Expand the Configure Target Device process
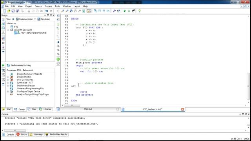This screenshot has height=141, width=251. pos(8,91)
